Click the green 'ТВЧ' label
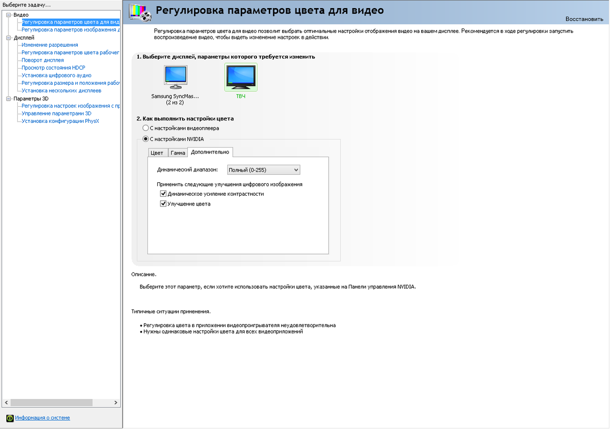 241,97
